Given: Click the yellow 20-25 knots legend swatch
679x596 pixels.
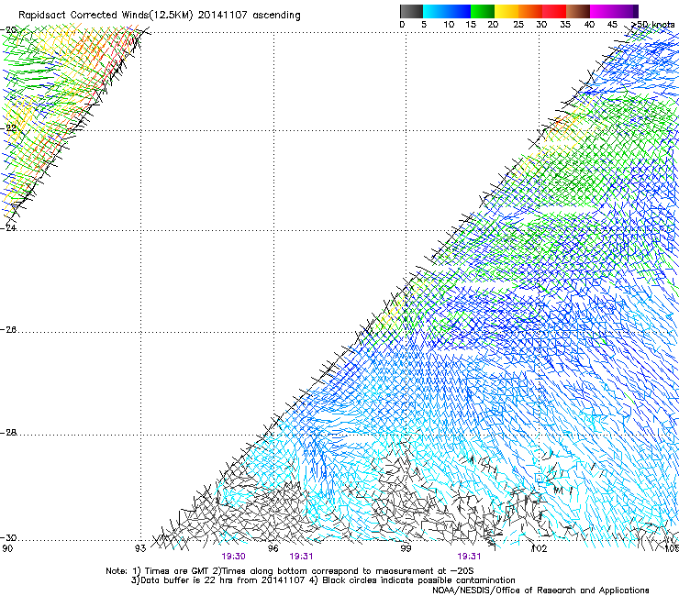Looking at the screenshot, I should coord(506,11).
